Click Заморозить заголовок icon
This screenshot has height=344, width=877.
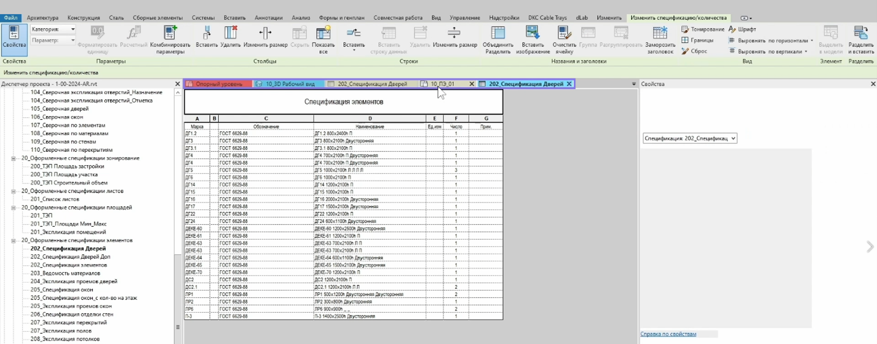click(x=661, y=41)
